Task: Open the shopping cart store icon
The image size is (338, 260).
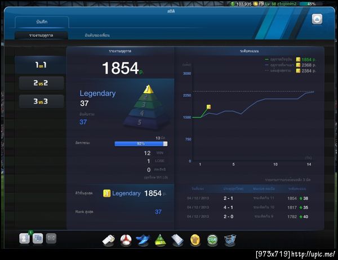Action: [230, 240]
